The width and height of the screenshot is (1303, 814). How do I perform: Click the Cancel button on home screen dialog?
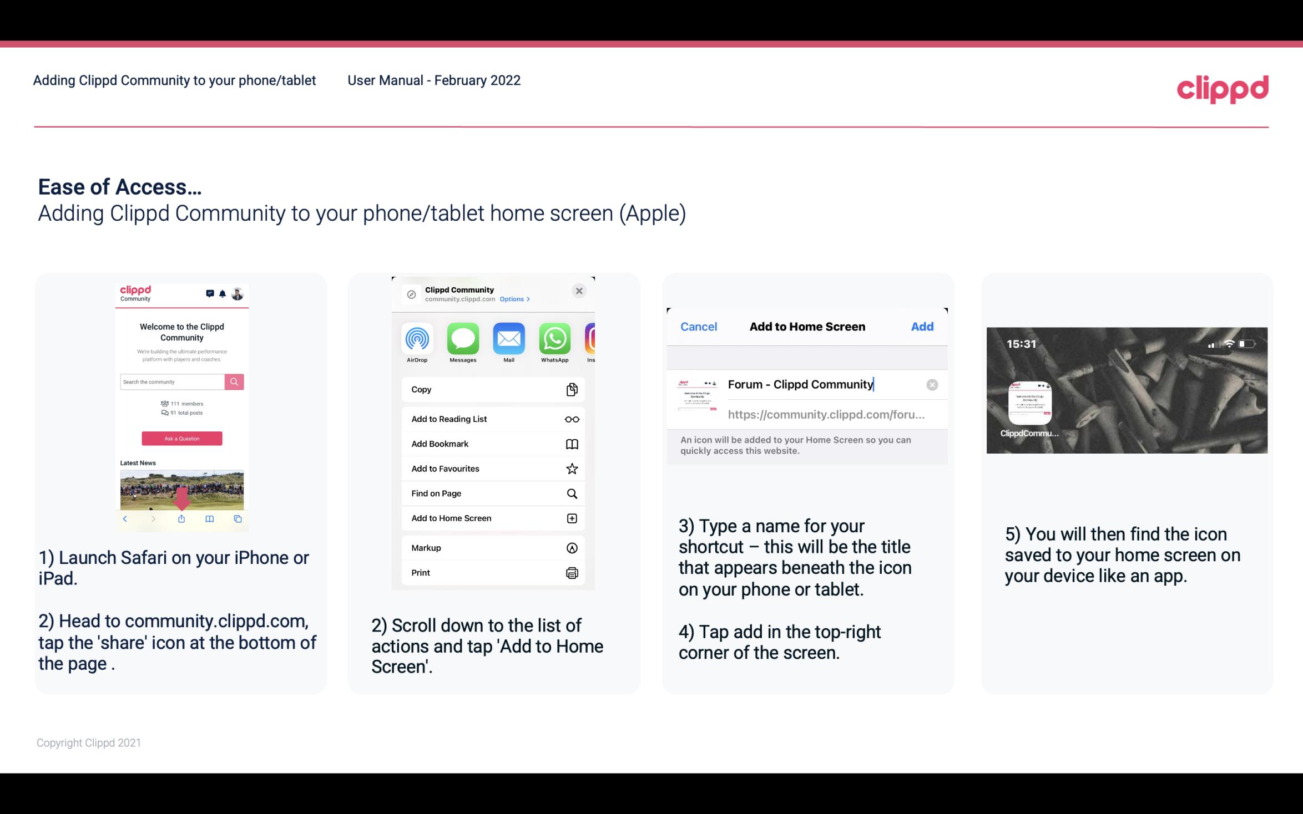click(x=699, y=327)
